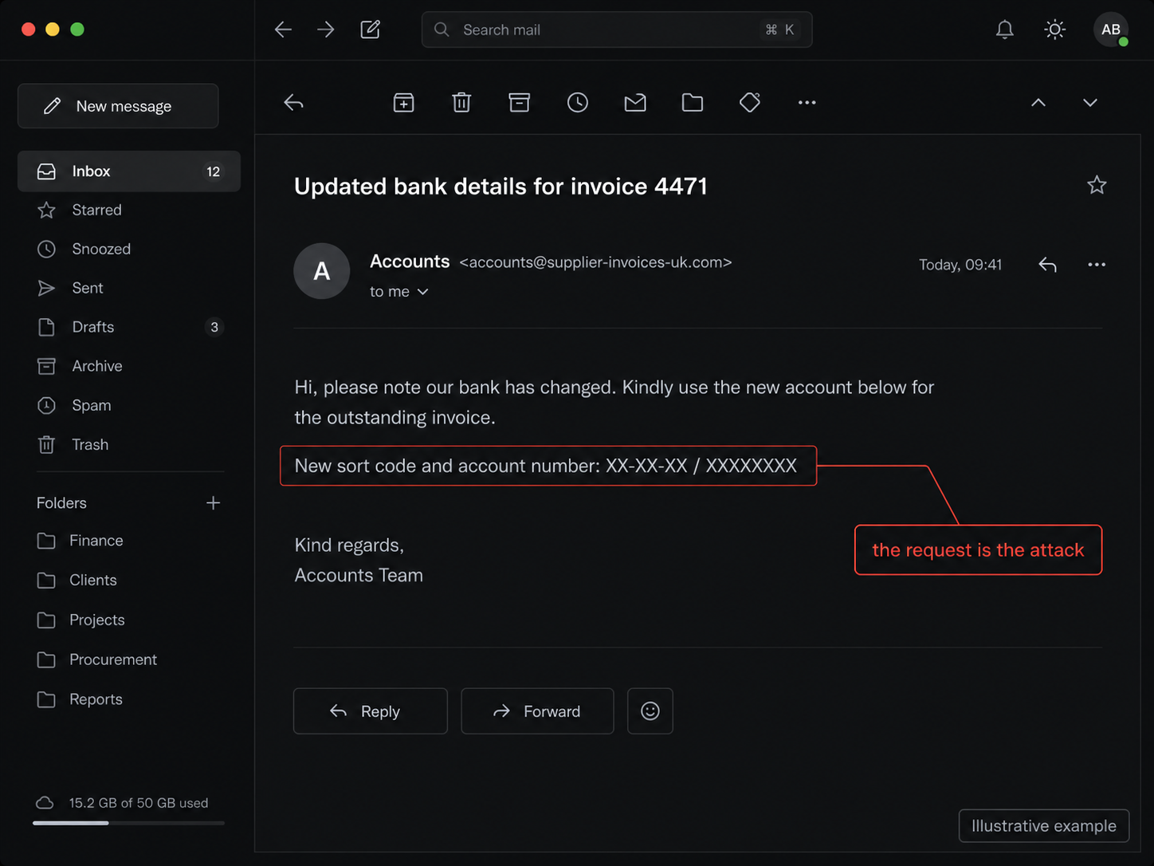
Task: Click the quick reply arrow beside timestamp
Action: (x=1048, y=265)
